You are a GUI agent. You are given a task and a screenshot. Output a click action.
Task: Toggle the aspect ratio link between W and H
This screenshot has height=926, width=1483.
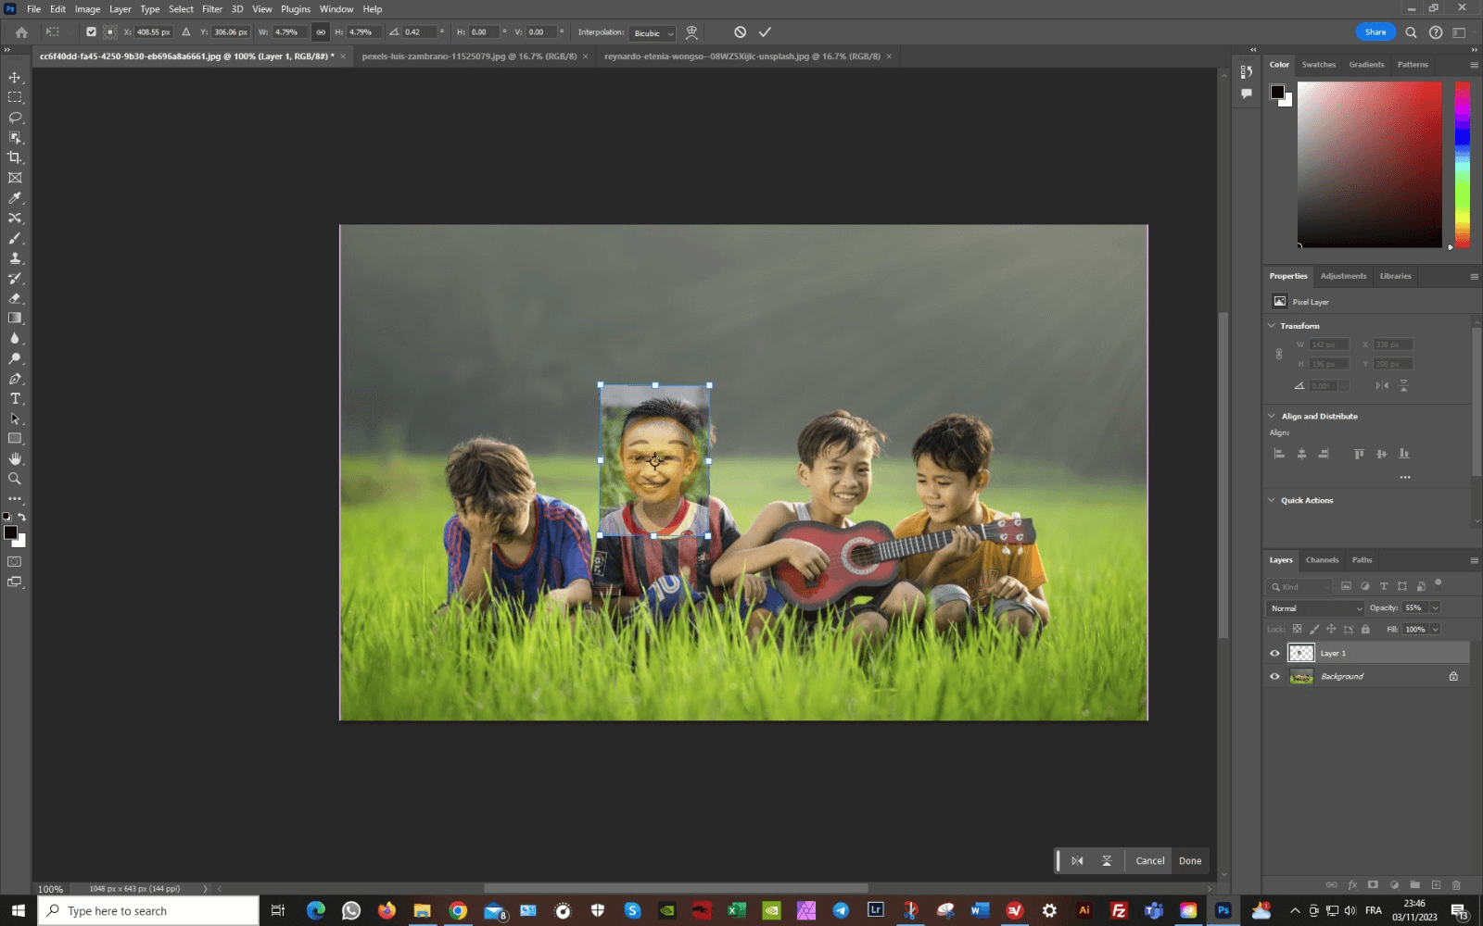click(321, 32)
